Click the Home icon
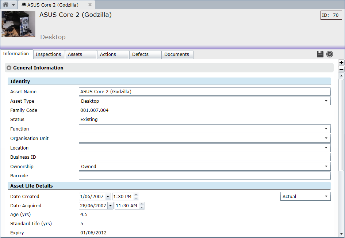 pos(5,5)
